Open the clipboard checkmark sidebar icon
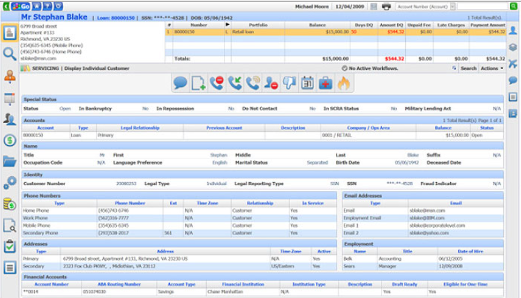This screenshot has width=521, height=298. pyautogui.click(x=9, y=246)
